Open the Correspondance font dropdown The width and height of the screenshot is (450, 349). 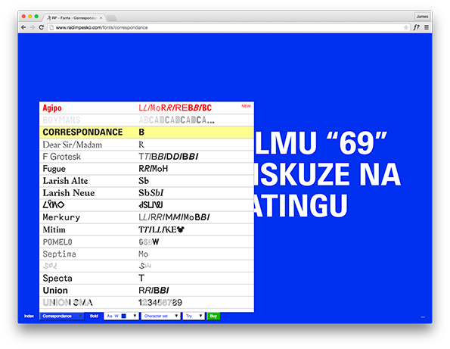pyautogui.click(x=62, y=316)
